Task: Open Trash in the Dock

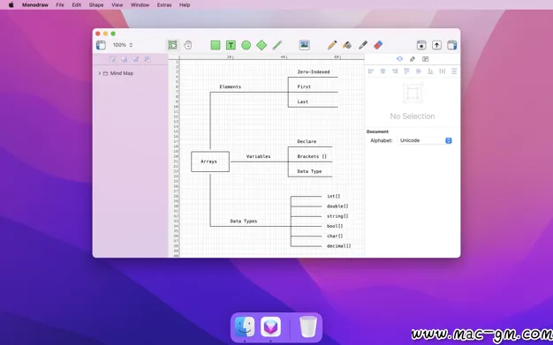Action: [308, 326]
